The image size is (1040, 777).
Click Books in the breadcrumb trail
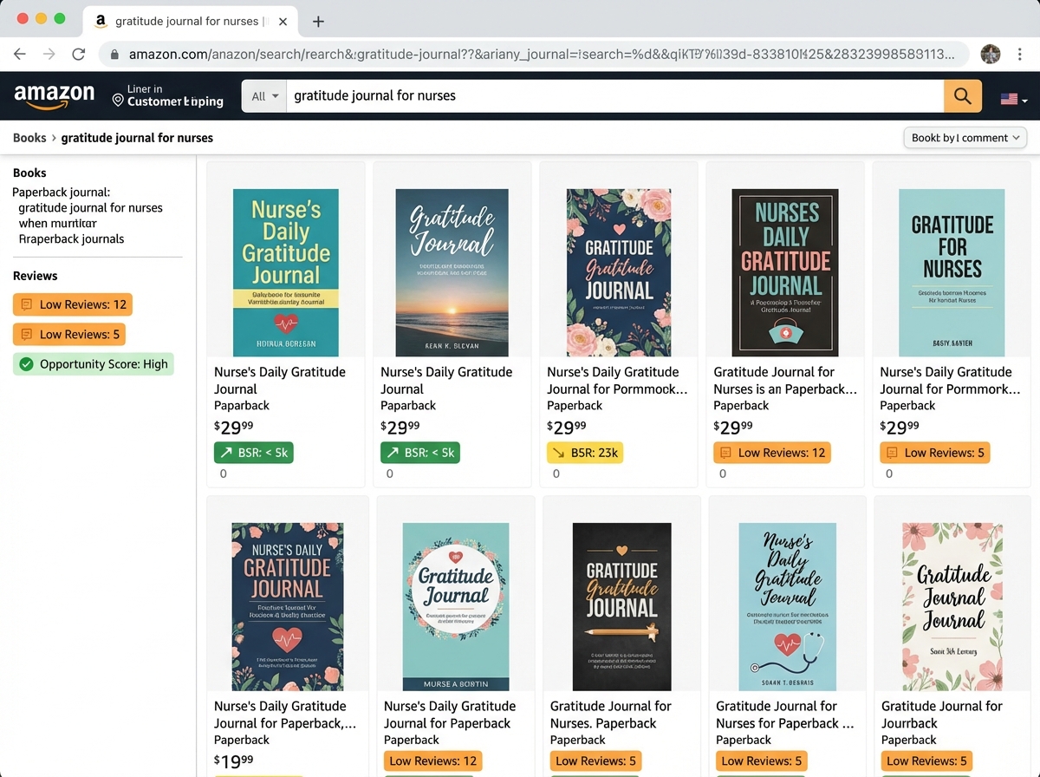pyautogui.click(x=29, y=137)
